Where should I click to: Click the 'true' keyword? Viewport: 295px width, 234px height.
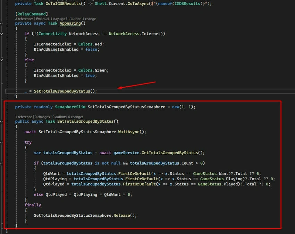(x=90, y=76)
